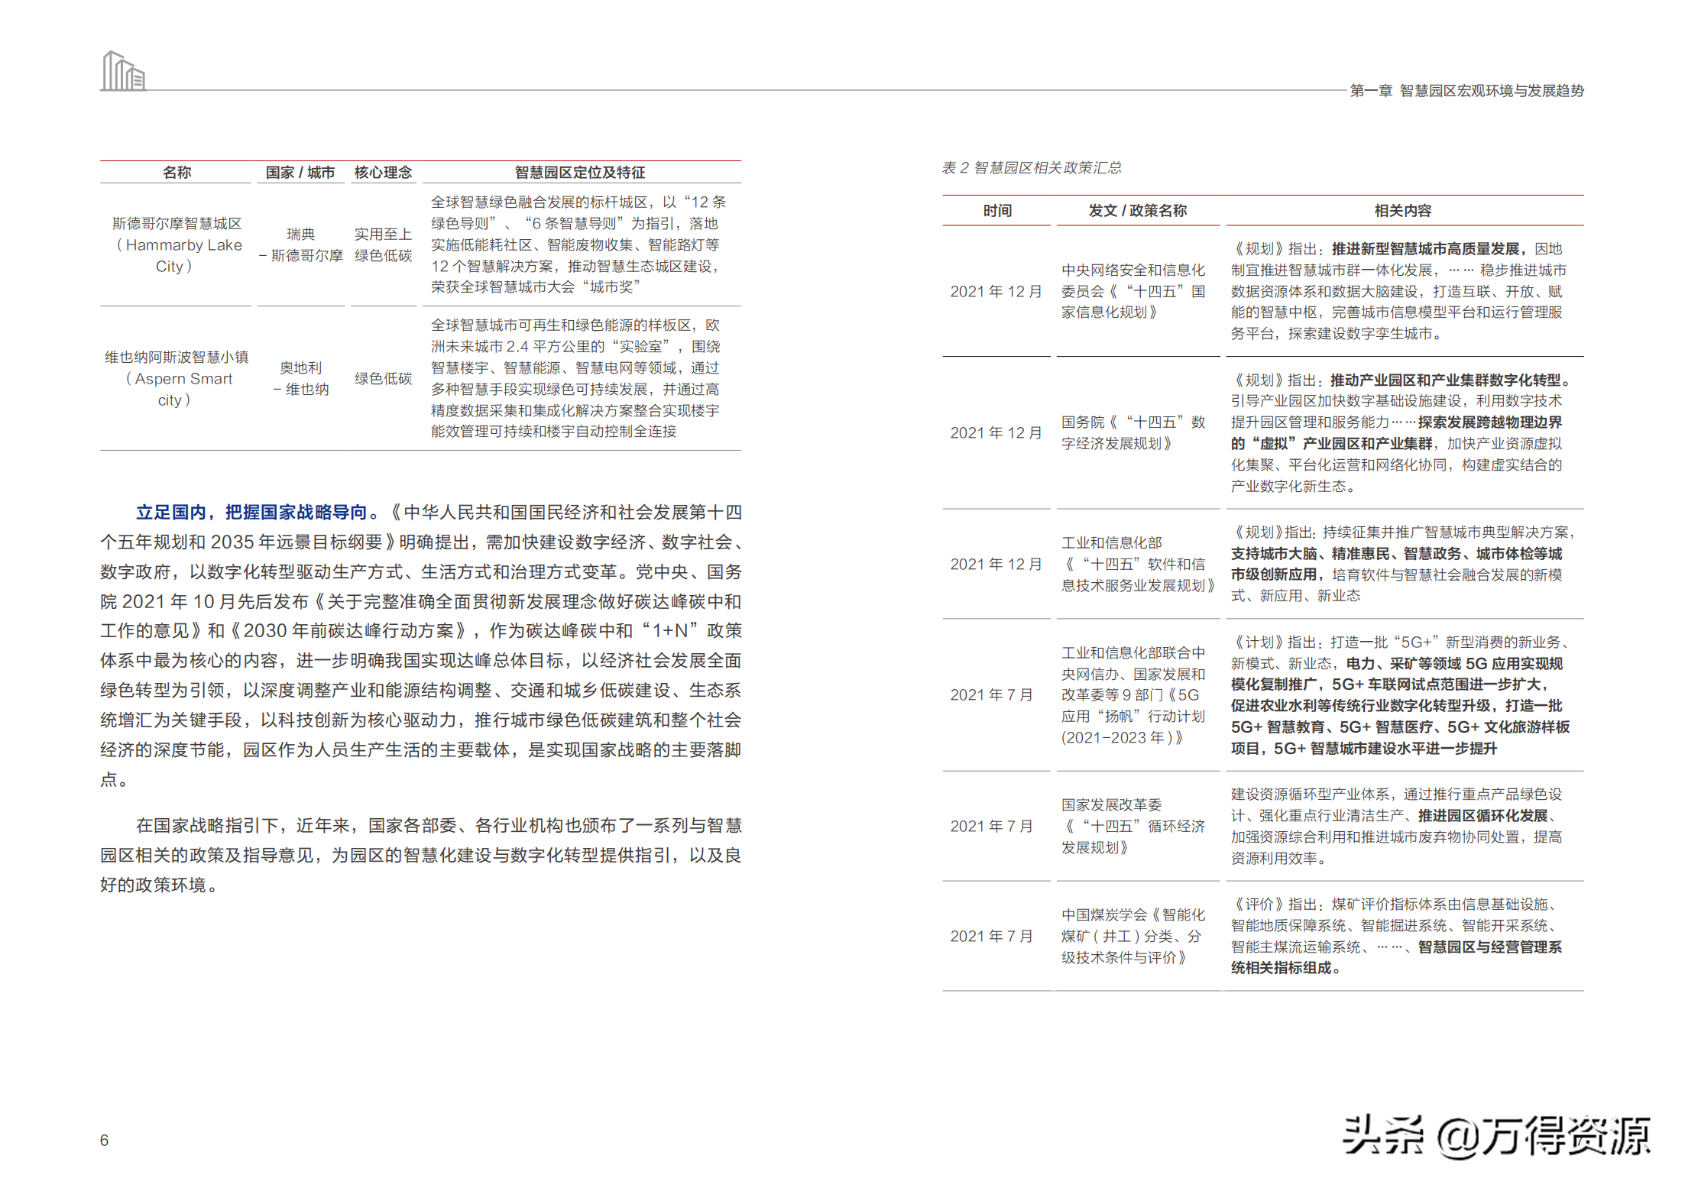Screen dimensions: 1685x1191
Task: Click the 时间 column header
Action: point(996,211)
